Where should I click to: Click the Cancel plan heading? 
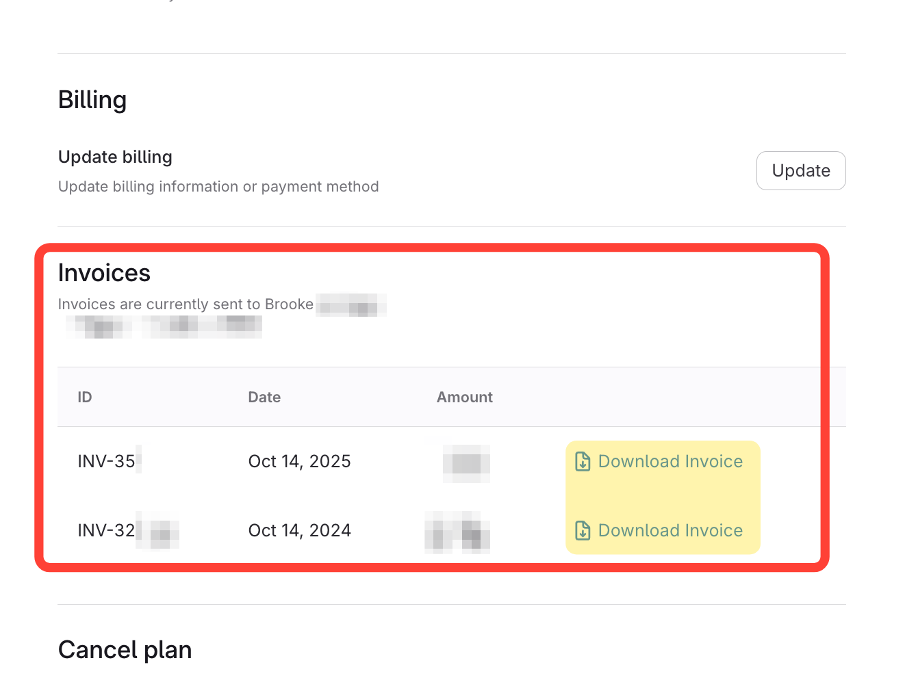125,650
